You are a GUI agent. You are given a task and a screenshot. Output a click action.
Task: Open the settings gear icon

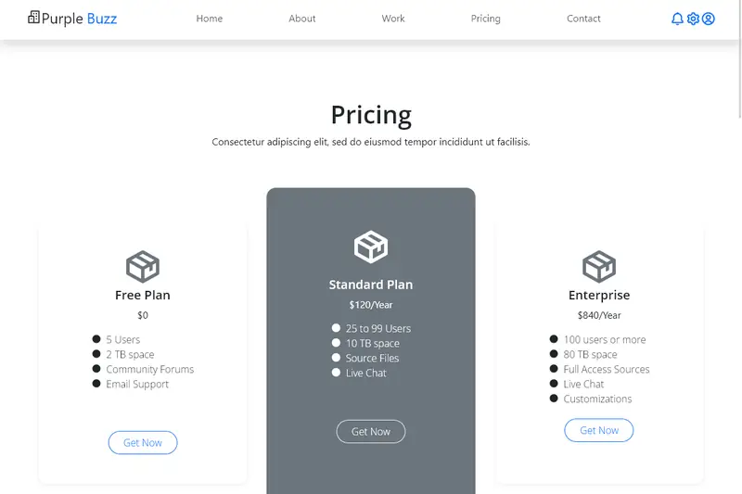[x=693, y=19]
